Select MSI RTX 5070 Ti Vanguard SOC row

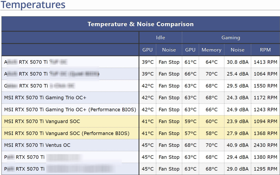pyautogui.click(x=42, y=121)
